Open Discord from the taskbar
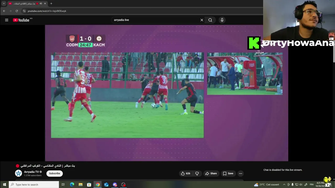This screenshot has width=335, height=188. [x=115, y=185]
